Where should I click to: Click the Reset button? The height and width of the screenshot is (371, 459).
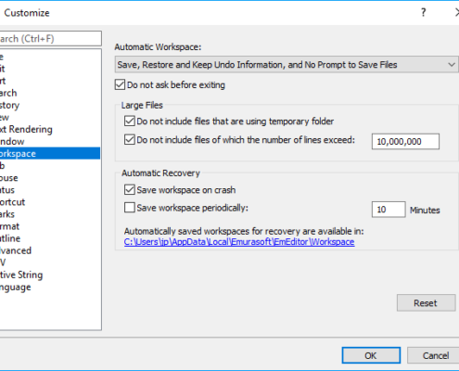coord(426,303)
